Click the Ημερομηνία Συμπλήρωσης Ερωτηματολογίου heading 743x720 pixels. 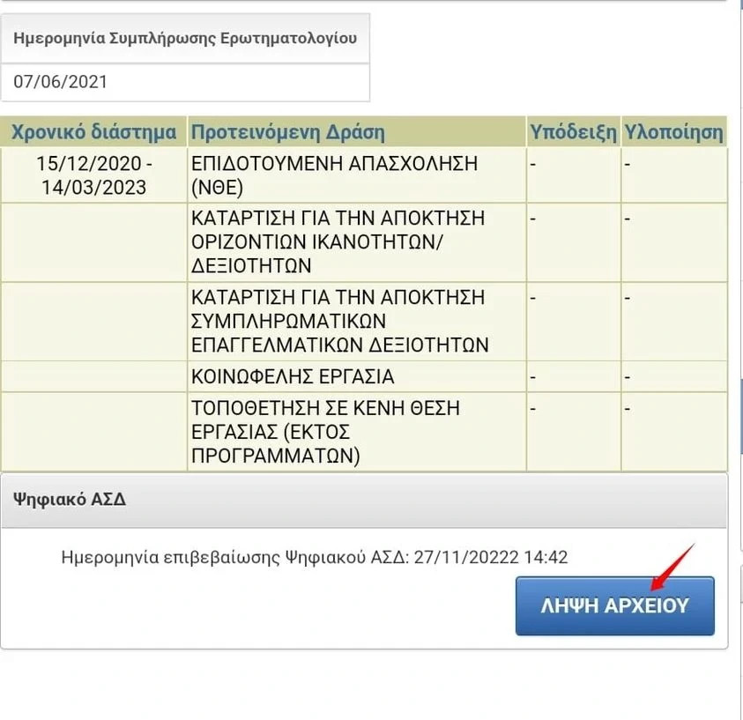click(185, 38)
